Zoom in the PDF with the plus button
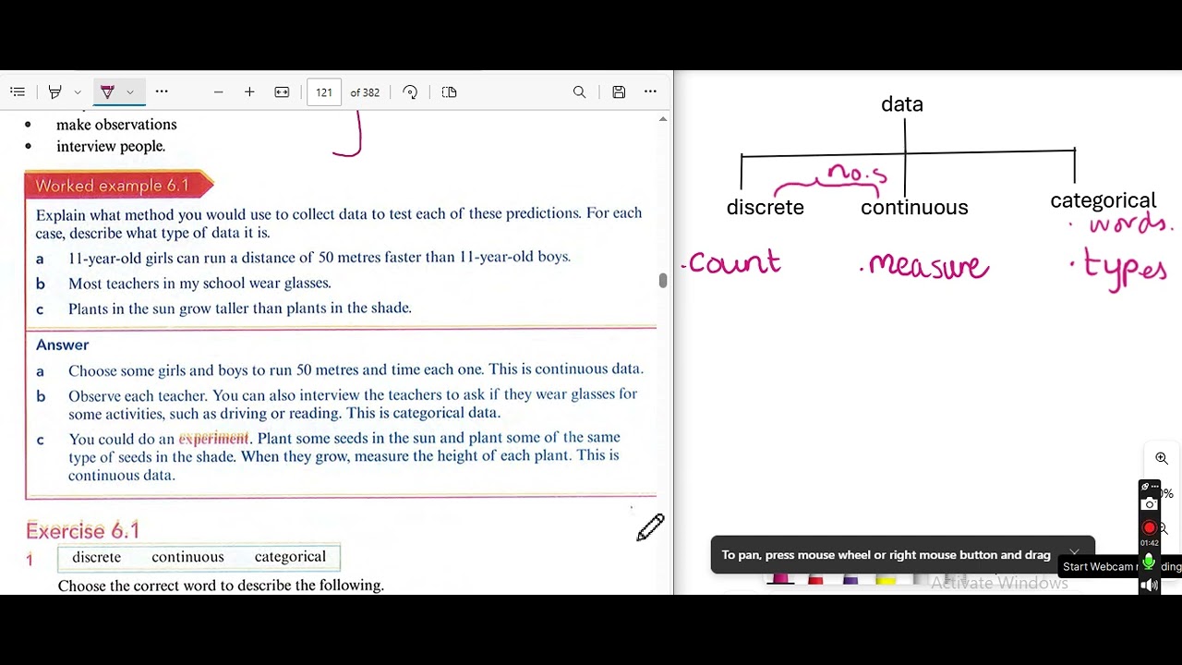The height and width of the screenshot is (665, 1182). (249, 92)
